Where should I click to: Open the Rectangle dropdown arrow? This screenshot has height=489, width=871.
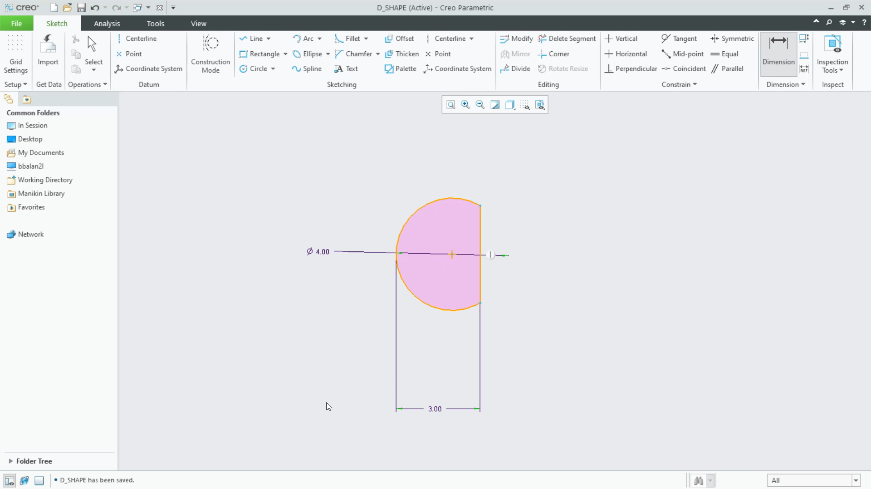(285, 54)
